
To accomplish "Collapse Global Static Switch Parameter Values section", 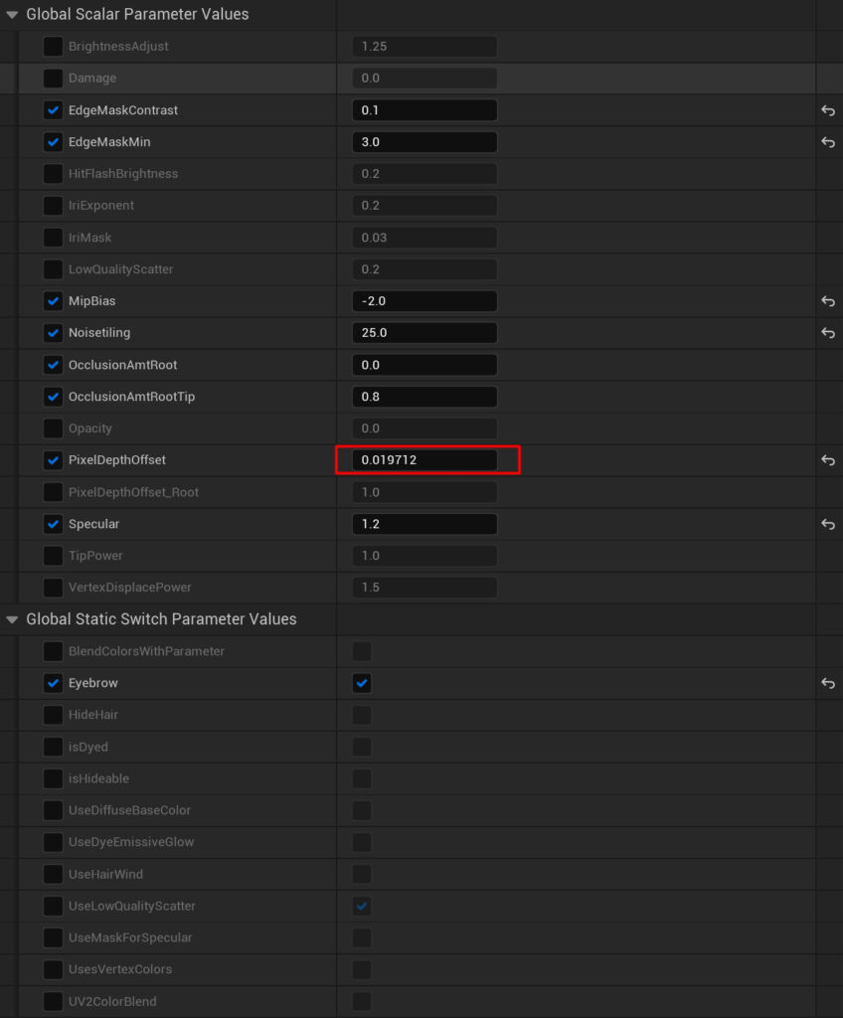I will point(12,619).
